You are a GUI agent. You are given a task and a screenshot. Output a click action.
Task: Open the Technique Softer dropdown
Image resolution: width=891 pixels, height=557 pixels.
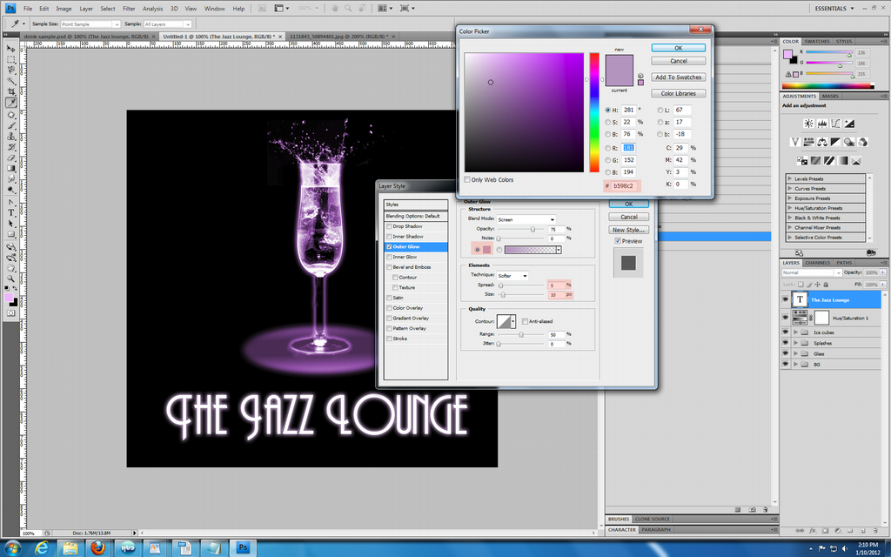(512, 276)
